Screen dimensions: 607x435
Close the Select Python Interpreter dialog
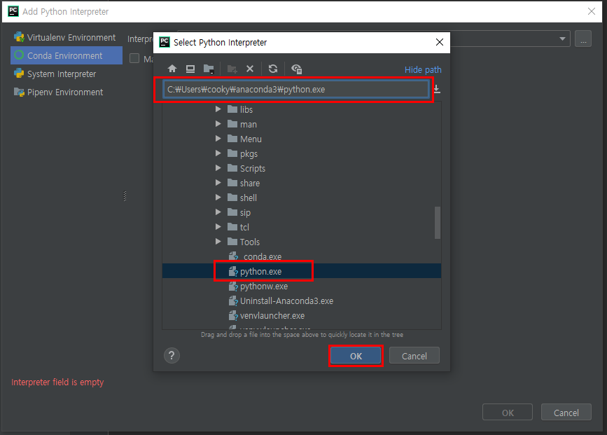[x=440, y=42]
